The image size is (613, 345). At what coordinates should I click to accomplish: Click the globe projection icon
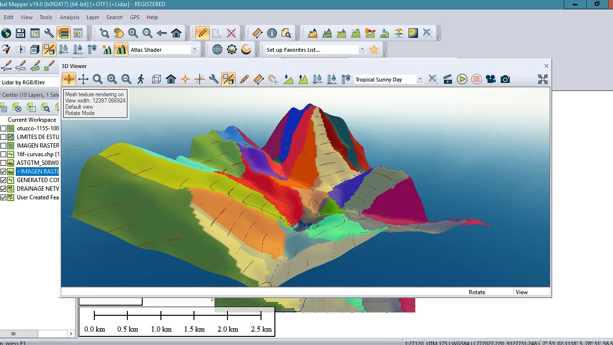click(x=217, y=49)
